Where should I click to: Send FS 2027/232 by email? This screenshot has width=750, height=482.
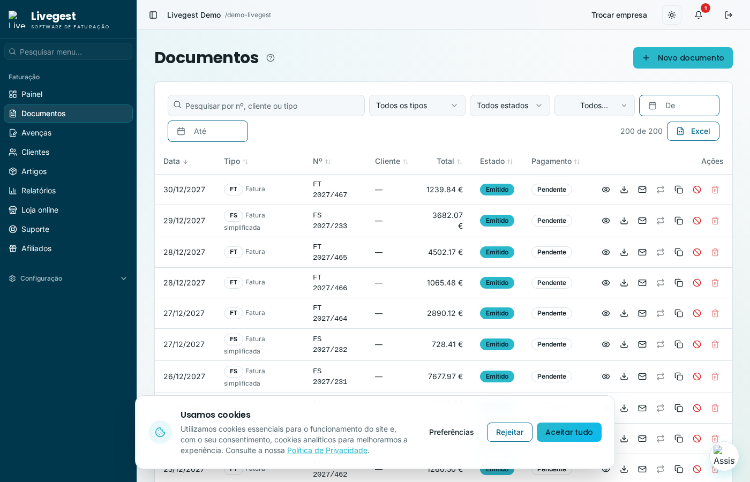point(642,344)
